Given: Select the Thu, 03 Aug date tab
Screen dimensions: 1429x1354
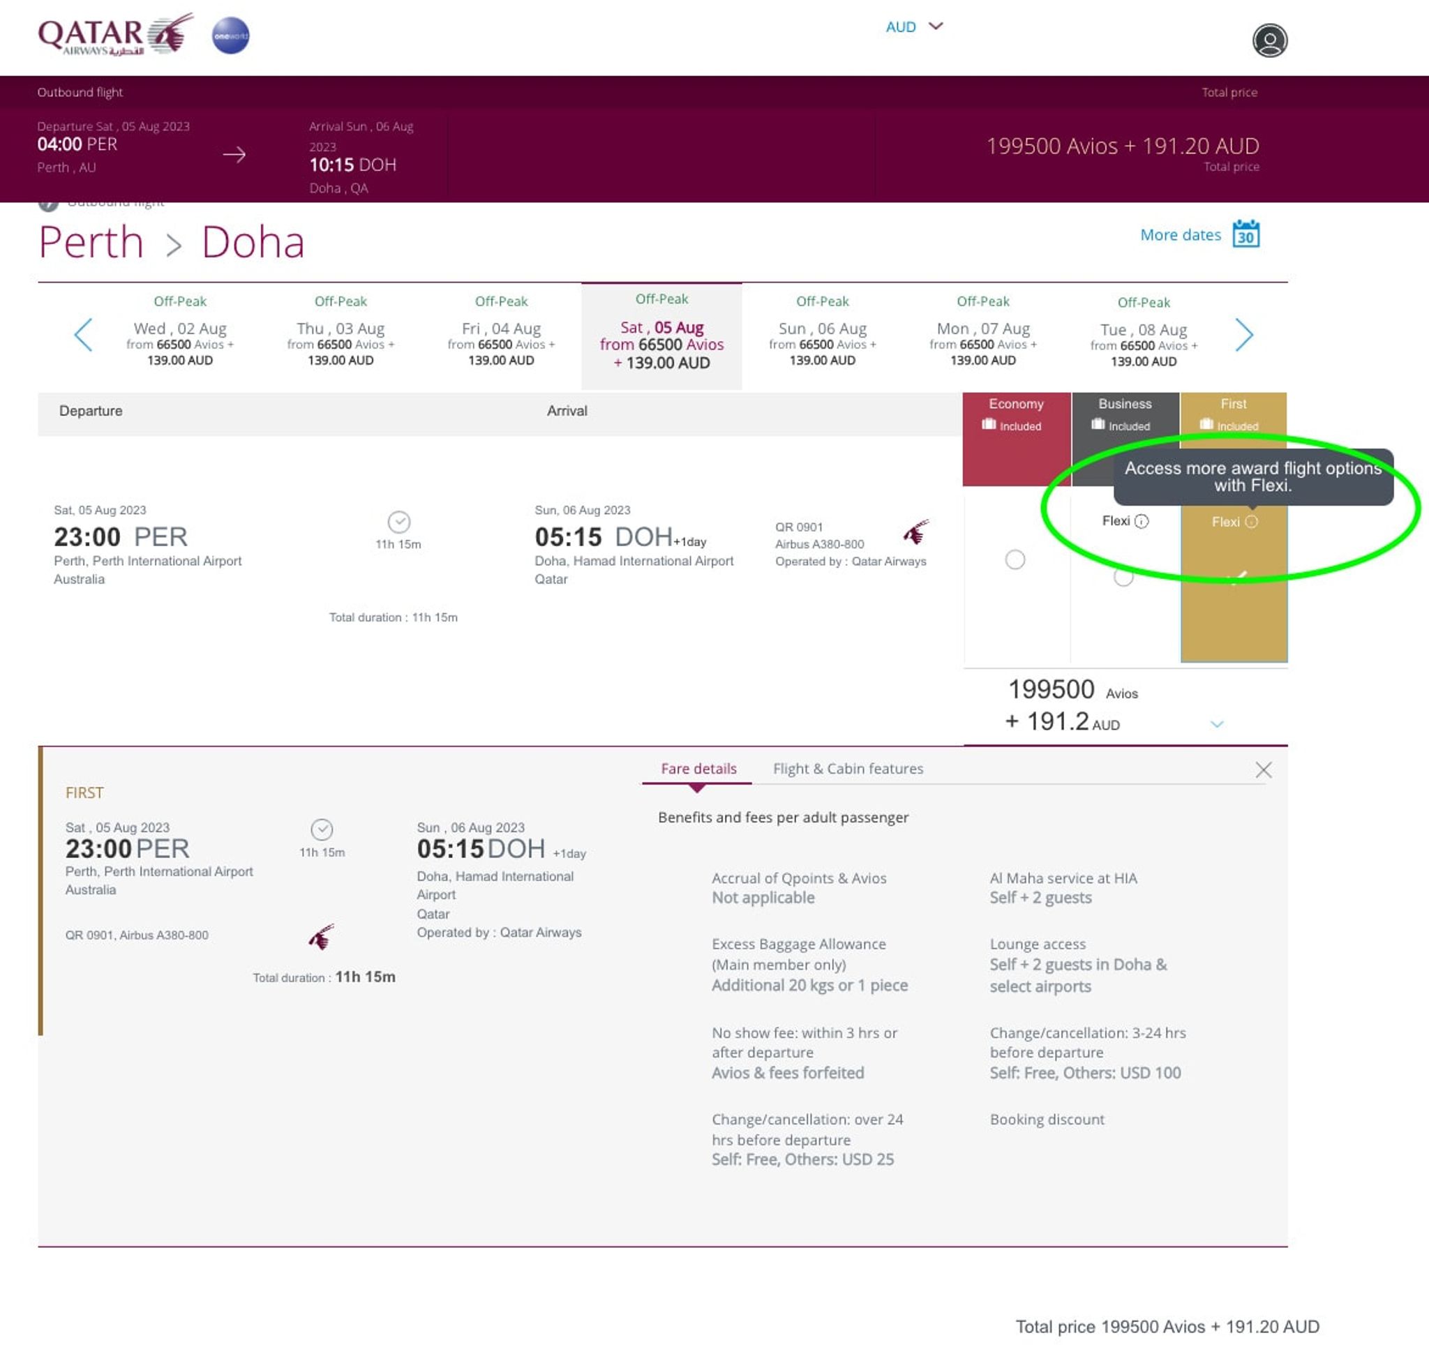Looking at the screenshot, I should (341, 334).
